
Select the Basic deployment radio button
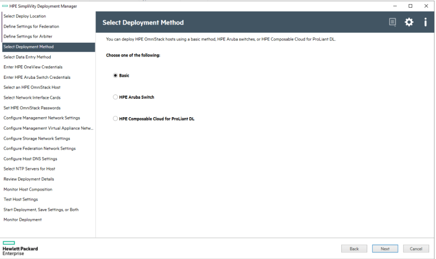pyautogui.click(x=115, y=75)
